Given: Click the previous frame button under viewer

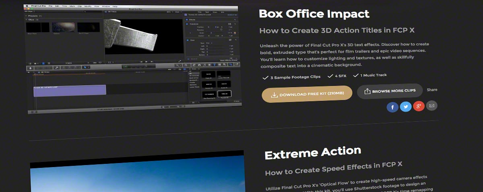Looking at the screenshot, I should point(141,62).
